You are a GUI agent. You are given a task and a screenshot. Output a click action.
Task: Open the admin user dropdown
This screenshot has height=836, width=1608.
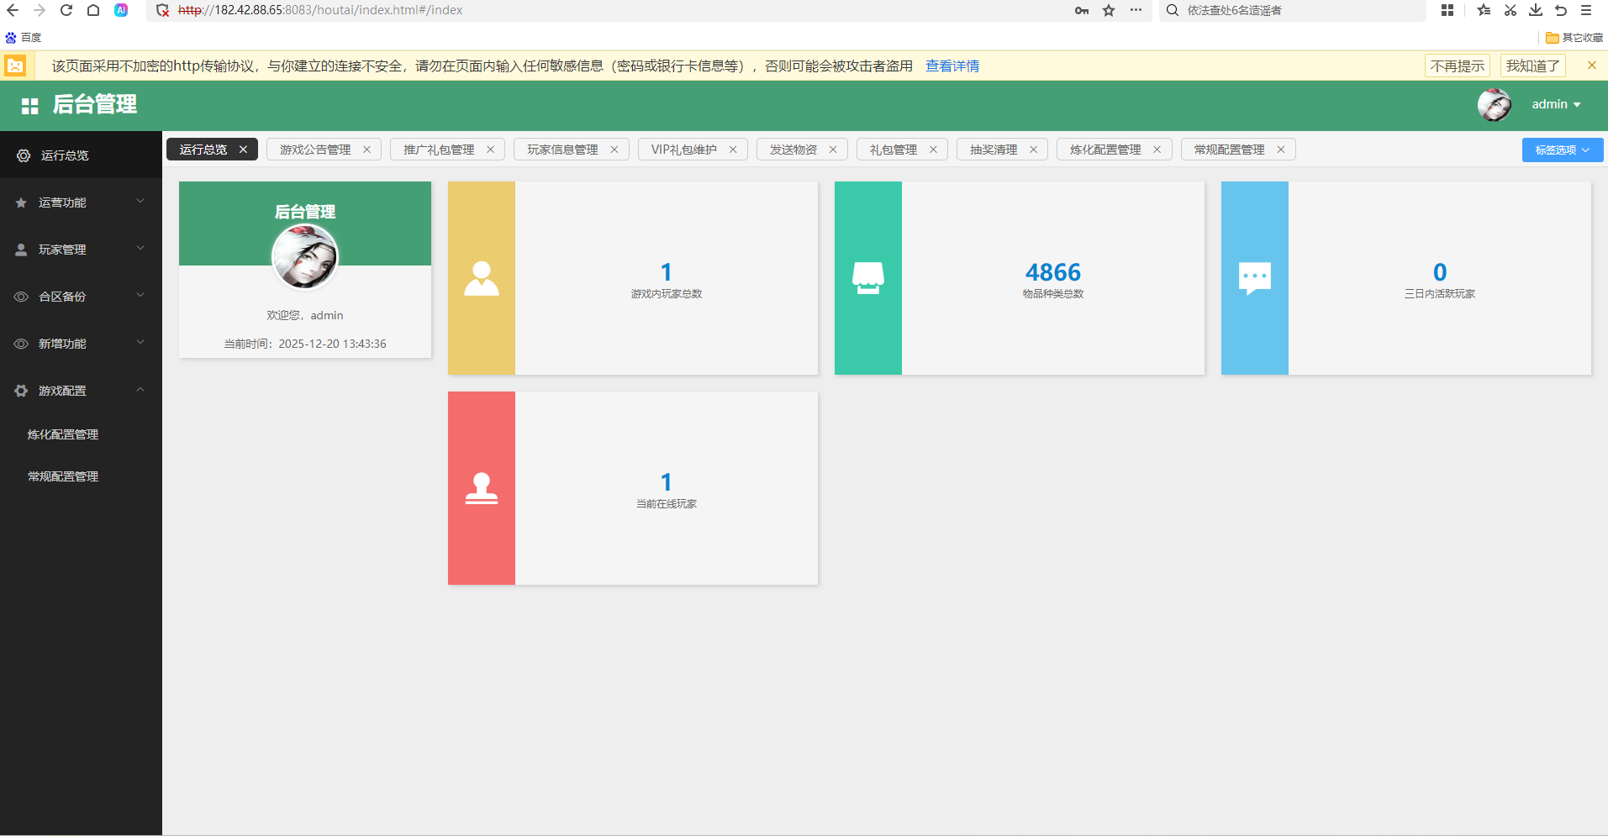point(1555,104)
